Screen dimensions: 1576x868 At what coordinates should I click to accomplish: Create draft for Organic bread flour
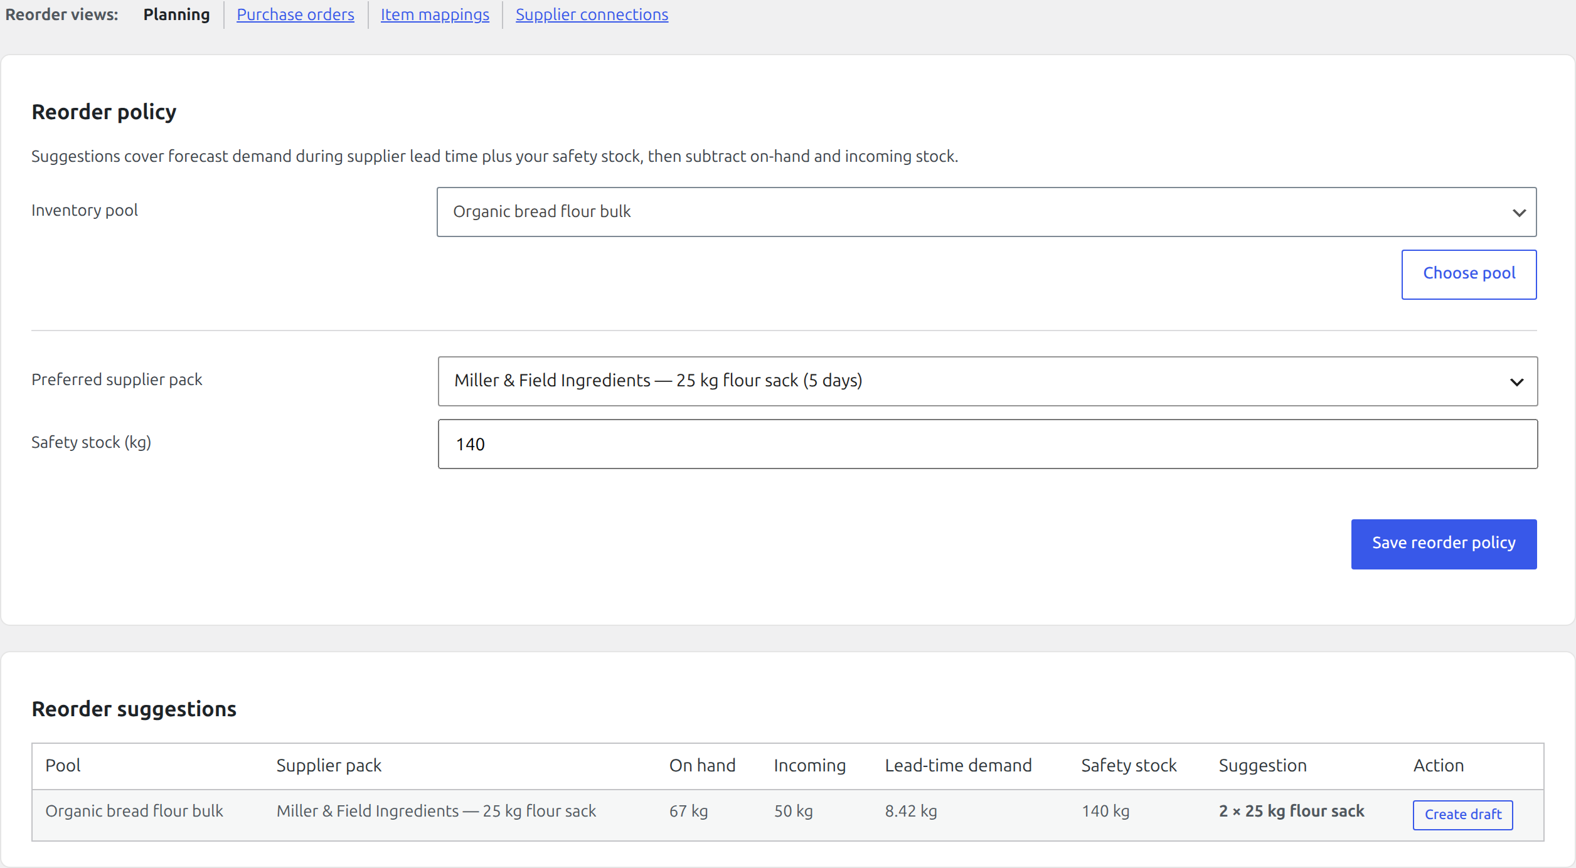1462,815
